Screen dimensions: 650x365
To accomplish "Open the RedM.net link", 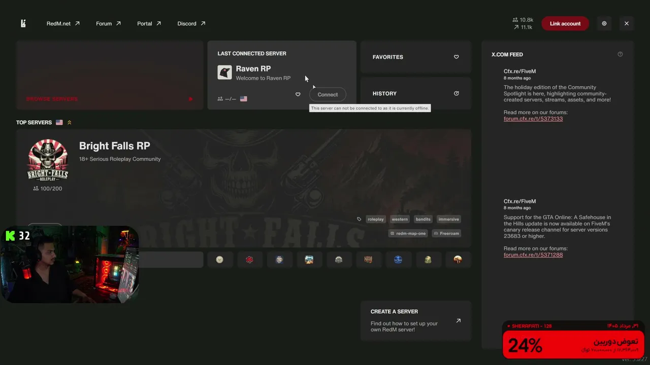I will [x=63, y=23].
